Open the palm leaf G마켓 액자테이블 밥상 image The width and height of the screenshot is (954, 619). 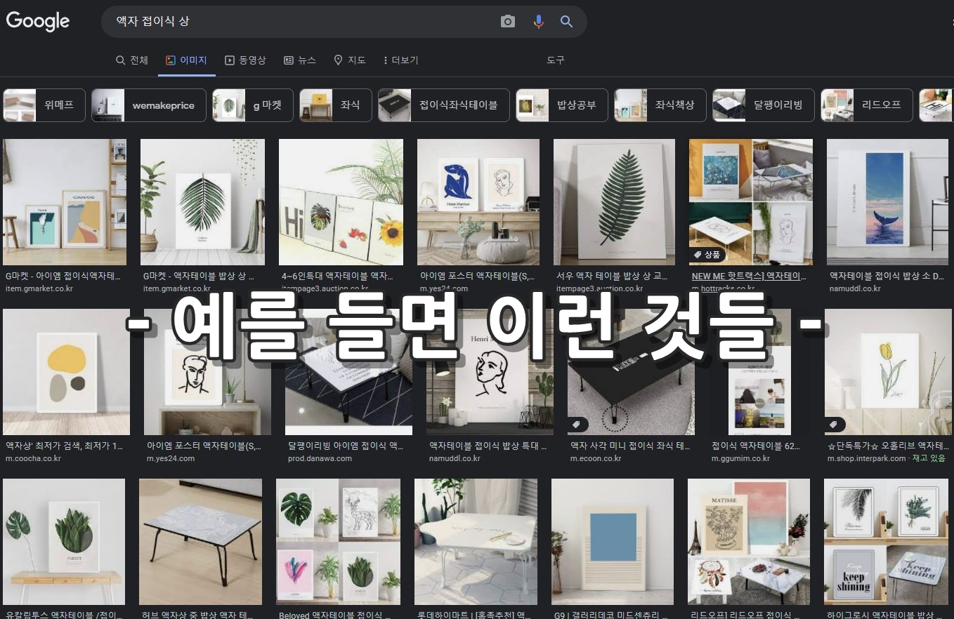tap(202, 202)
